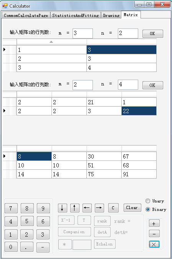Click the minus operation button in Binary panel
172x259 pixels.
click(x=154, y=234)
